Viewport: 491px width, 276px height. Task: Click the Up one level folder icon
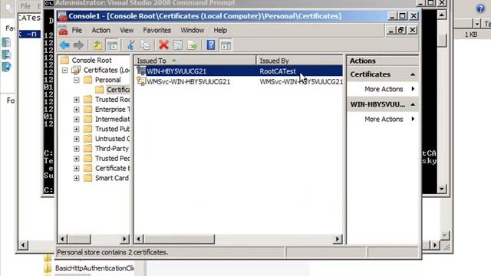point(97,45)
